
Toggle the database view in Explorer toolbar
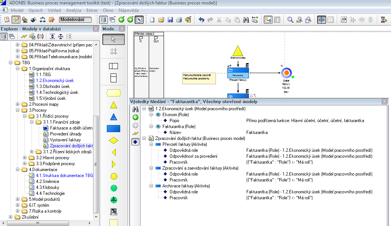[x=4, y=36]
